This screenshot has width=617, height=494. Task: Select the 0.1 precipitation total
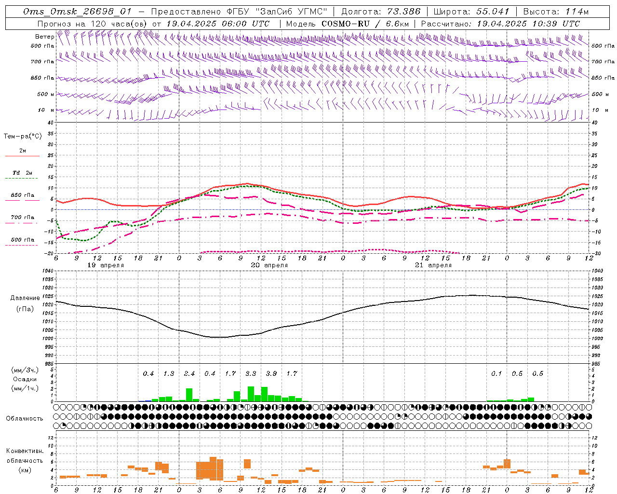(496, 374)
